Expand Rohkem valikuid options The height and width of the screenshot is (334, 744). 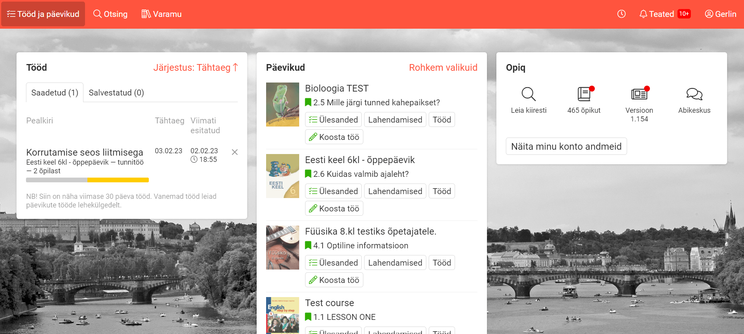coord(443,68)
